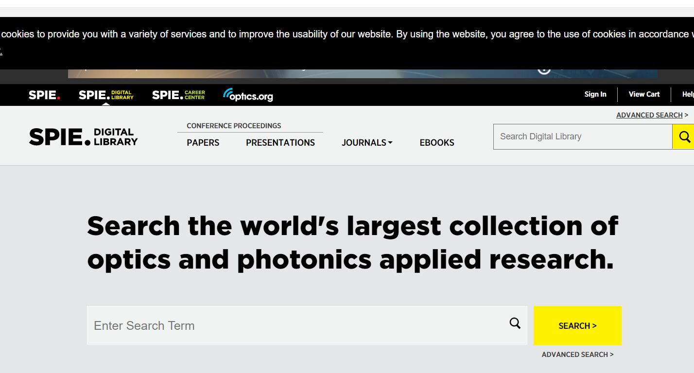This screenshot has height=373, width=694.
Task: Open SPIE Digital Library in the top bar
Action: coord(106,95)
